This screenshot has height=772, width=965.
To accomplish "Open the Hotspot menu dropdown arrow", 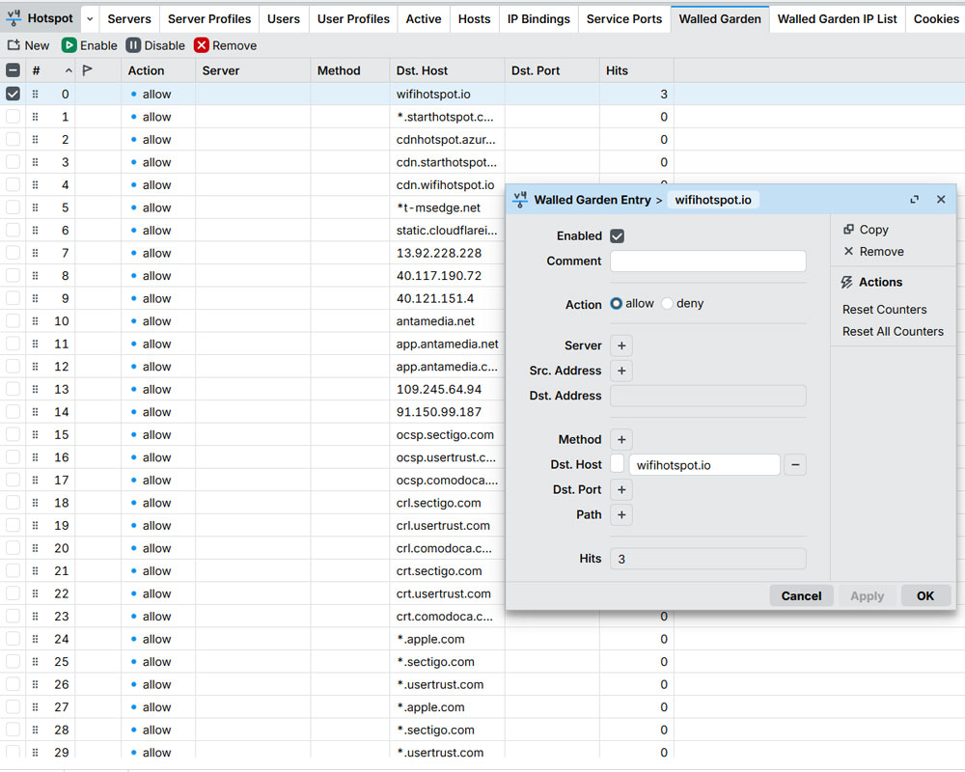I will [90, 18].
